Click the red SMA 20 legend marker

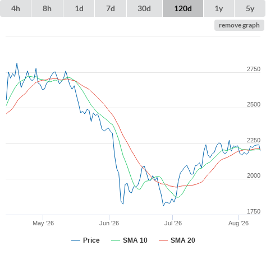point(163,240)
